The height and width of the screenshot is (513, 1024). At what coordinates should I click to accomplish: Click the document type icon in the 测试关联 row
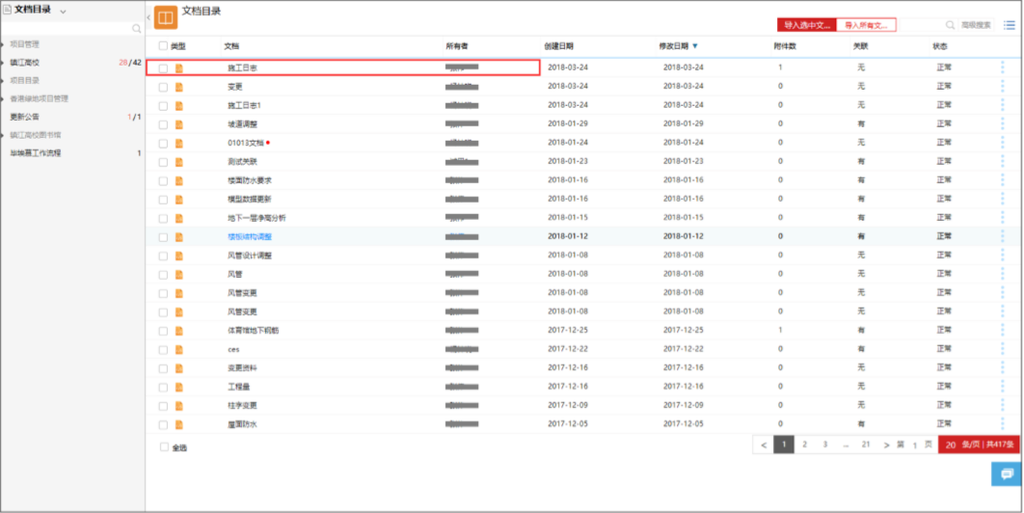pos(179,161)
